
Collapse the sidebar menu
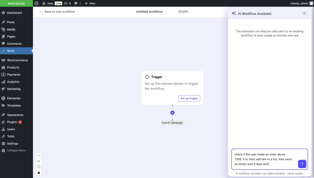pyautogui.click(x=17, y=151)
